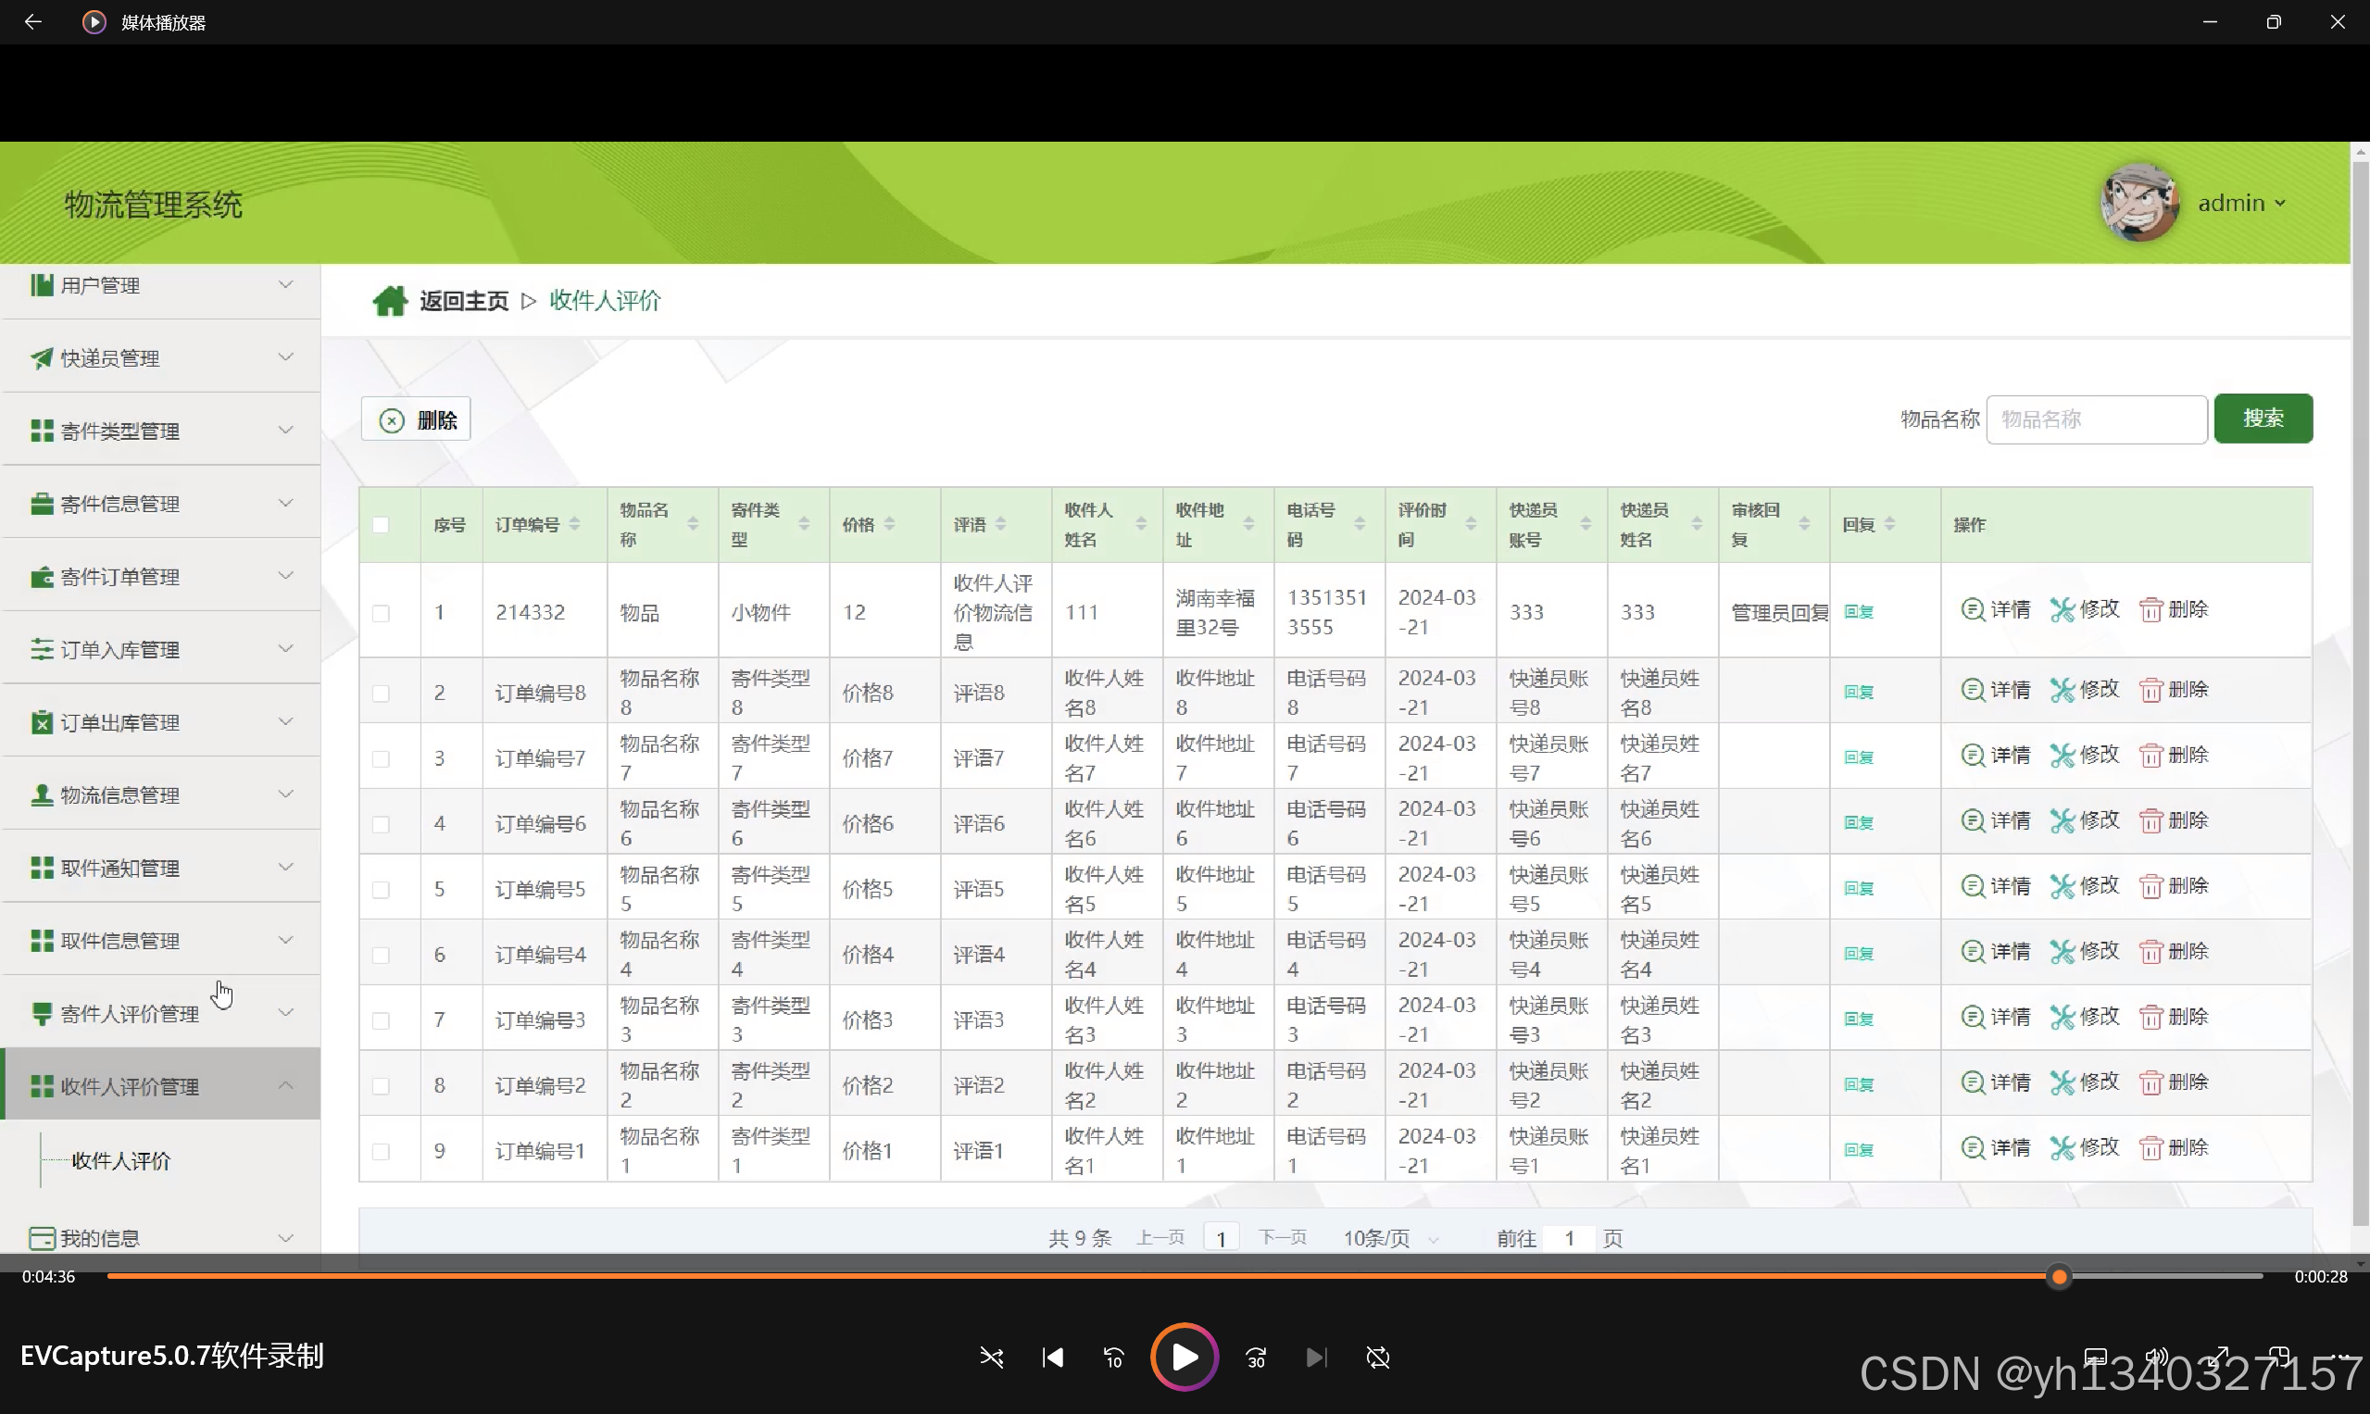Image resolution: width=2370 pixels, height=1414 pixels.
Task: Click the 回复 link in row 3
Action: click(x=1858, y=757)
